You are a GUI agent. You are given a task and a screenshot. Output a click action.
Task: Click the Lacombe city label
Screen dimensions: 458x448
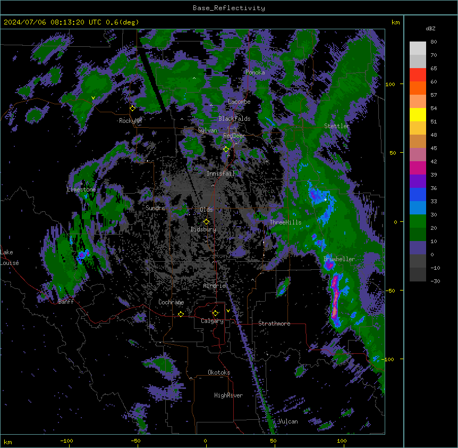click(x=239, y=102)
